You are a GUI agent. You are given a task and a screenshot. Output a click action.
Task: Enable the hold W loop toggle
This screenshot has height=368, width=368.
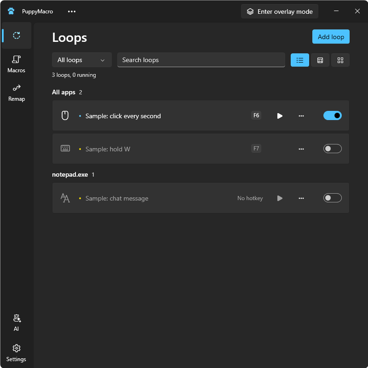click(x=332, y=149)
